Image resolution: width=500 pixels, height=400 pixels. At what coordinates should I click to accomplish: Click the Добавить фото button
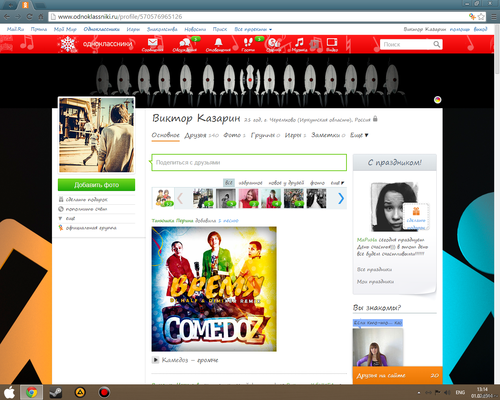[x=96, y=185]
